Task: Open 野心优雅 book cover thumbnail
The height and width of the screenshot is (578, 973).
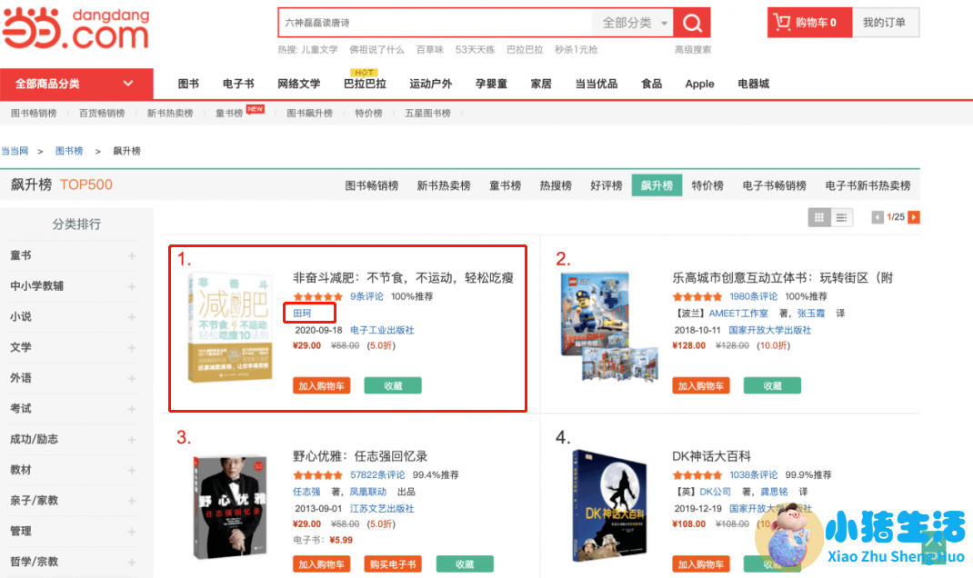Action: (x=230, y=507)
